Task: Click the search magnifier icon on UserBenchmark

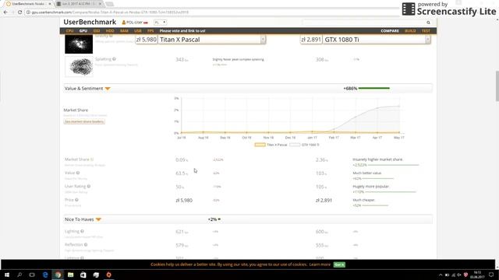Action: (x=428, y=23)
